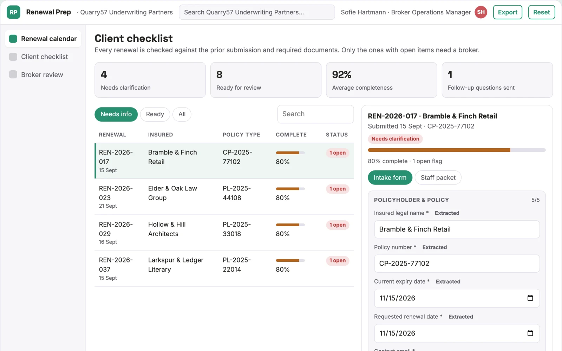Click the detail panel completeness progress bar
This screenshot has height=351, width=562.
click(x=457, y=150)
